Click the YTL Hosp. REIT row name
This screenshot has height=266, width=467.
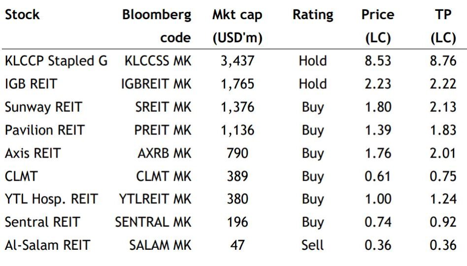[52, 199]
